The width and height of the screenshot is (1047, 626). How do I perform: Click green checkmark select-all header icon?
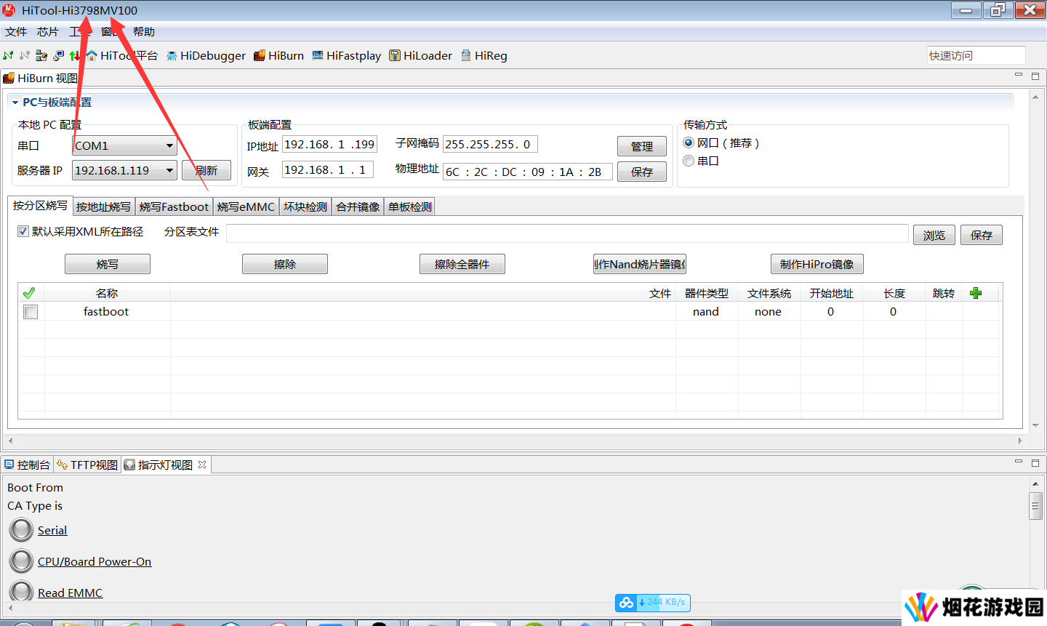29,293
